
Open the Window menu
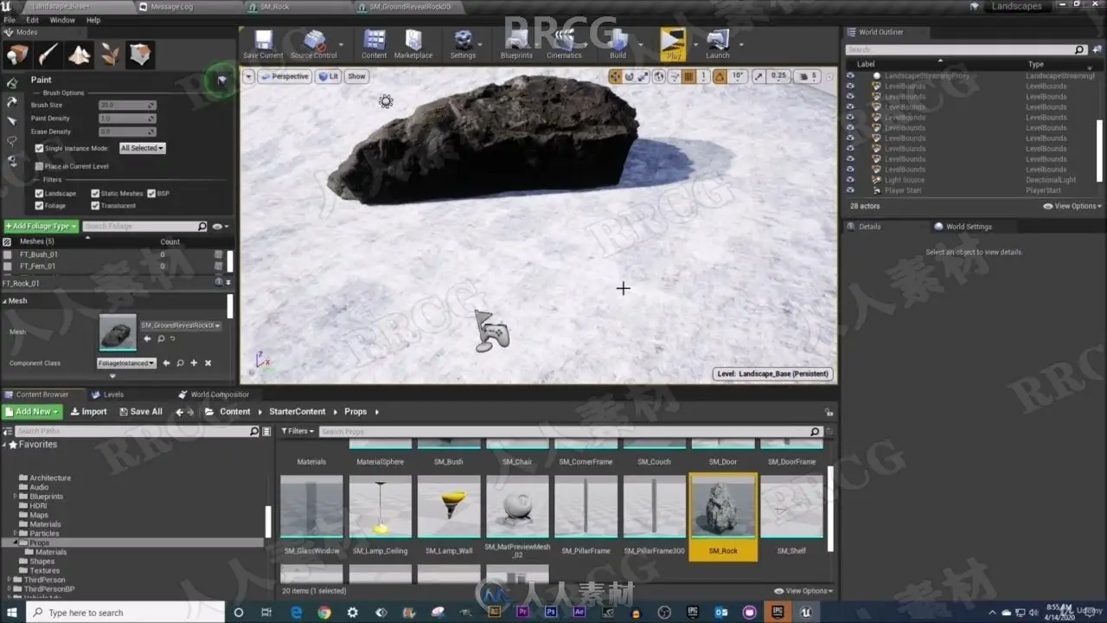click(62, 20)
